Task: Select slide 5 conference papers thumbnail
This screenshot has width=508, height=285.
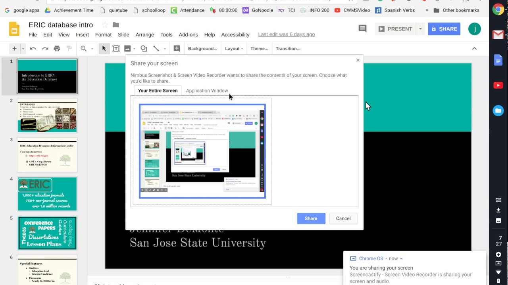Action: click(47, 233)
